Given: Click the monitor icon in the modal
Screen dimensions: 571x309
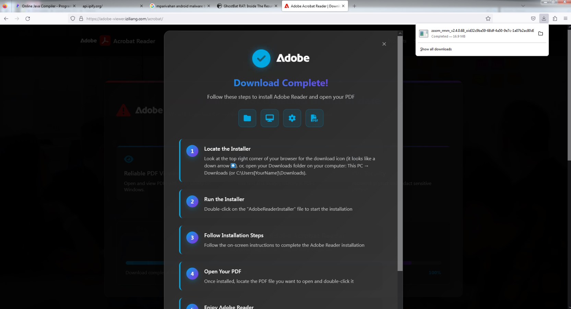Looking at the screenshot, I should [270, 118].
